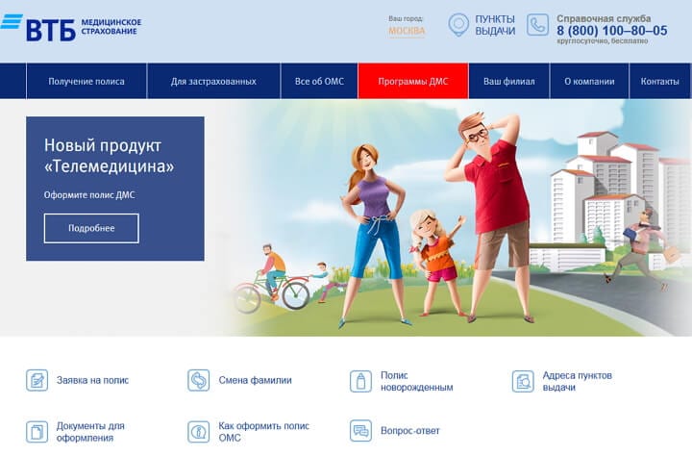This screenshot has width=692, height=456.
Task: Click the documents icon for Документы для оформления
Action: point(37,432)
